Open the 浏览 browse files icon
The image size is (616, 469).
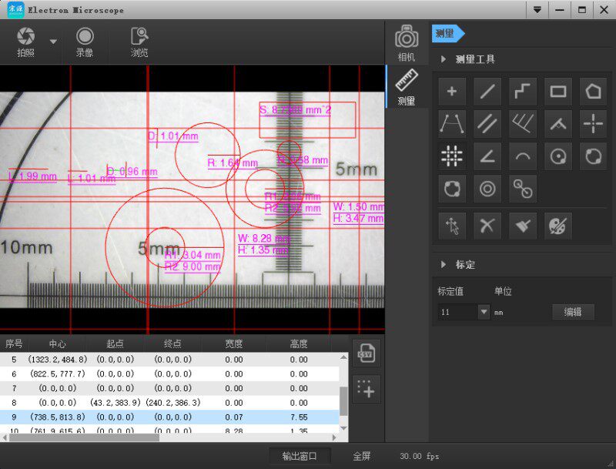point(139,36)
